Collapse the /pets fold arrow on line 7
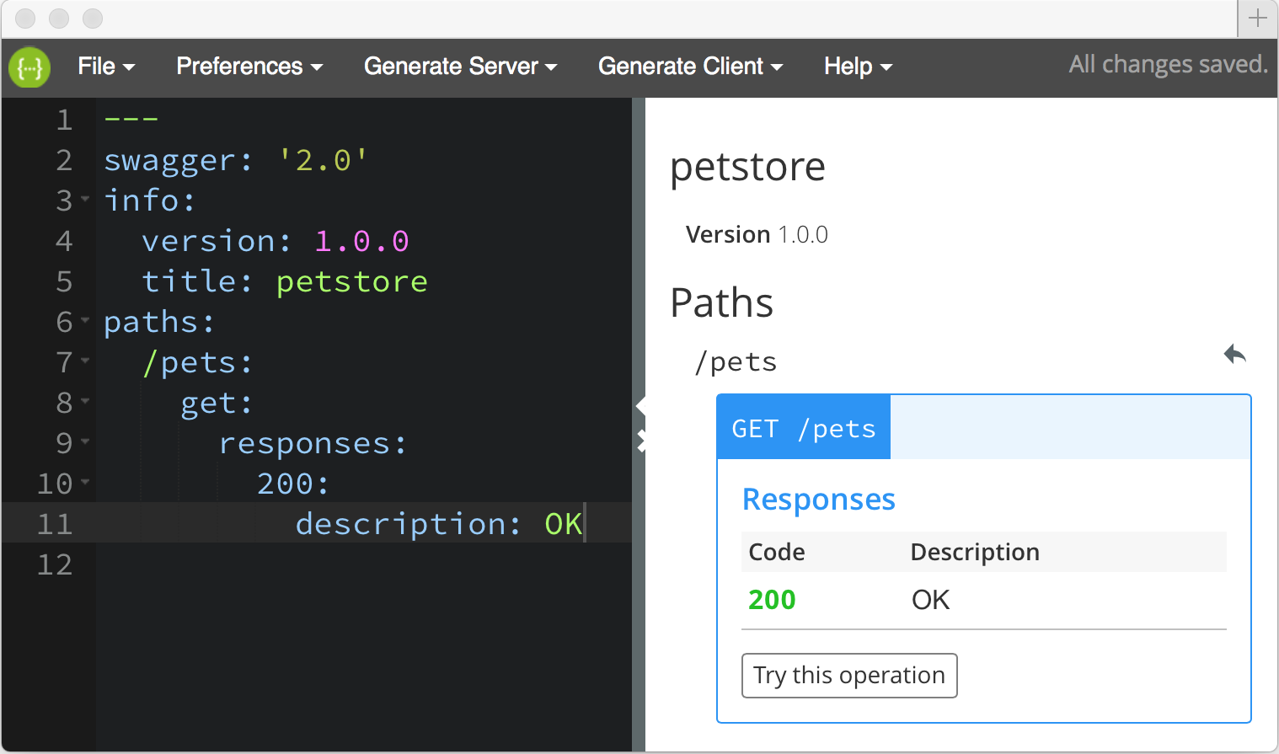The width and height of the screenshot is (1279, 754). [x=85, y=361]
